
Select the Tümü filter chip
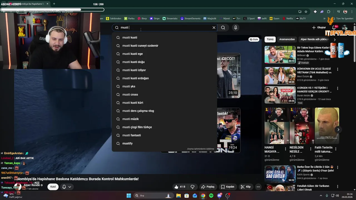click(270, 39)
